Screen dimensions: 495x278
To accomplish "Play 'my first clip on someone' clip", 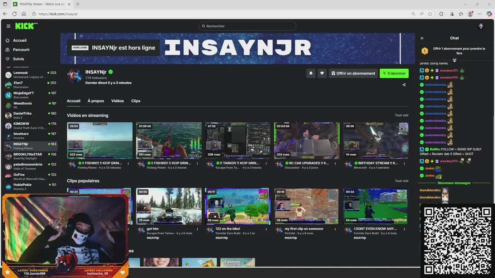I will click(x=307, y=206).
